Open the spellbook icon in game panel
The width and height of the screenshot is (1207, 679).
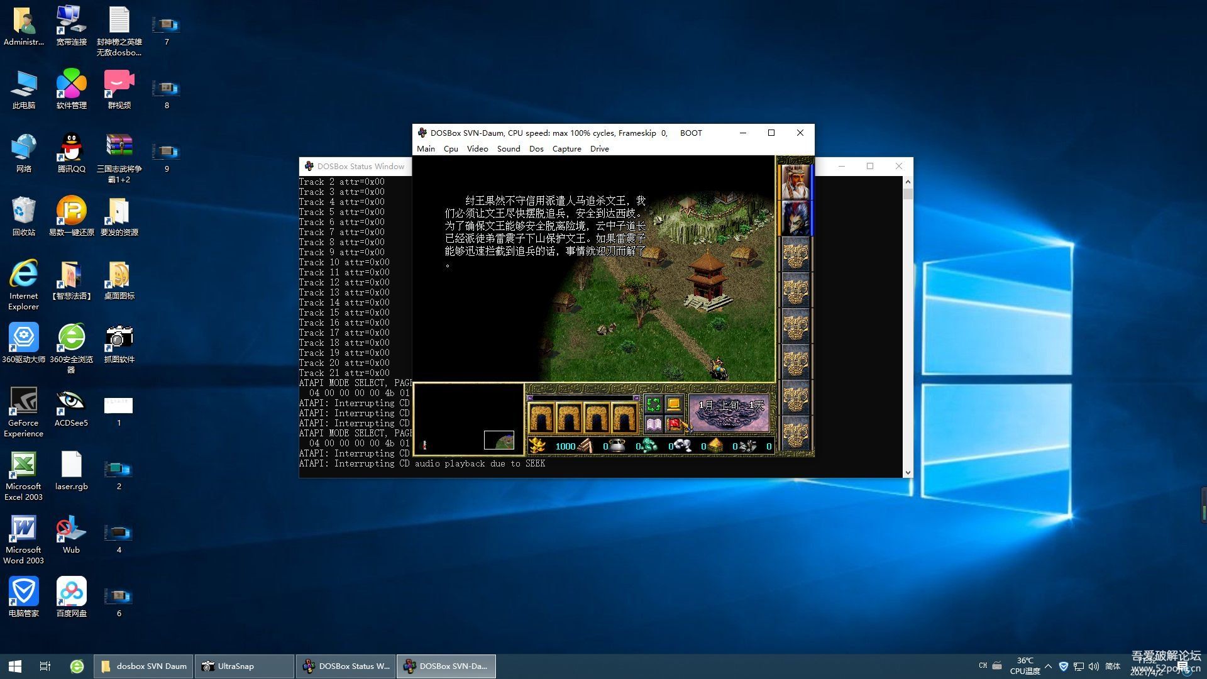[653, 424]
